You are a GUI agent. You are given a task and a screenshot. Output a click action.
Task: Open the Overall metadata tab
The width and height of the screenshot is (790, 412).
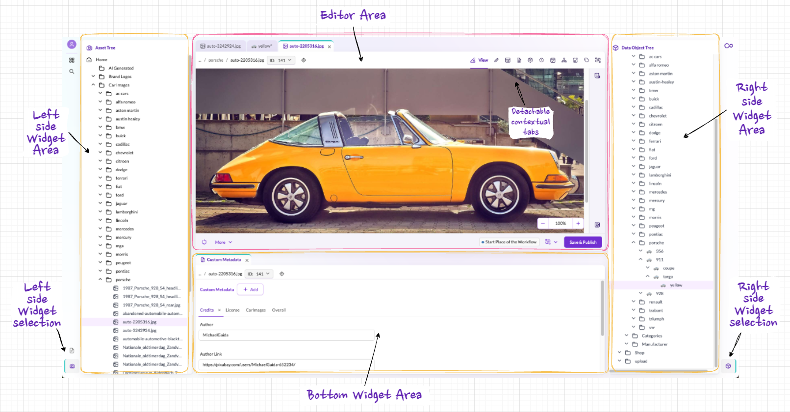point(279,310)
